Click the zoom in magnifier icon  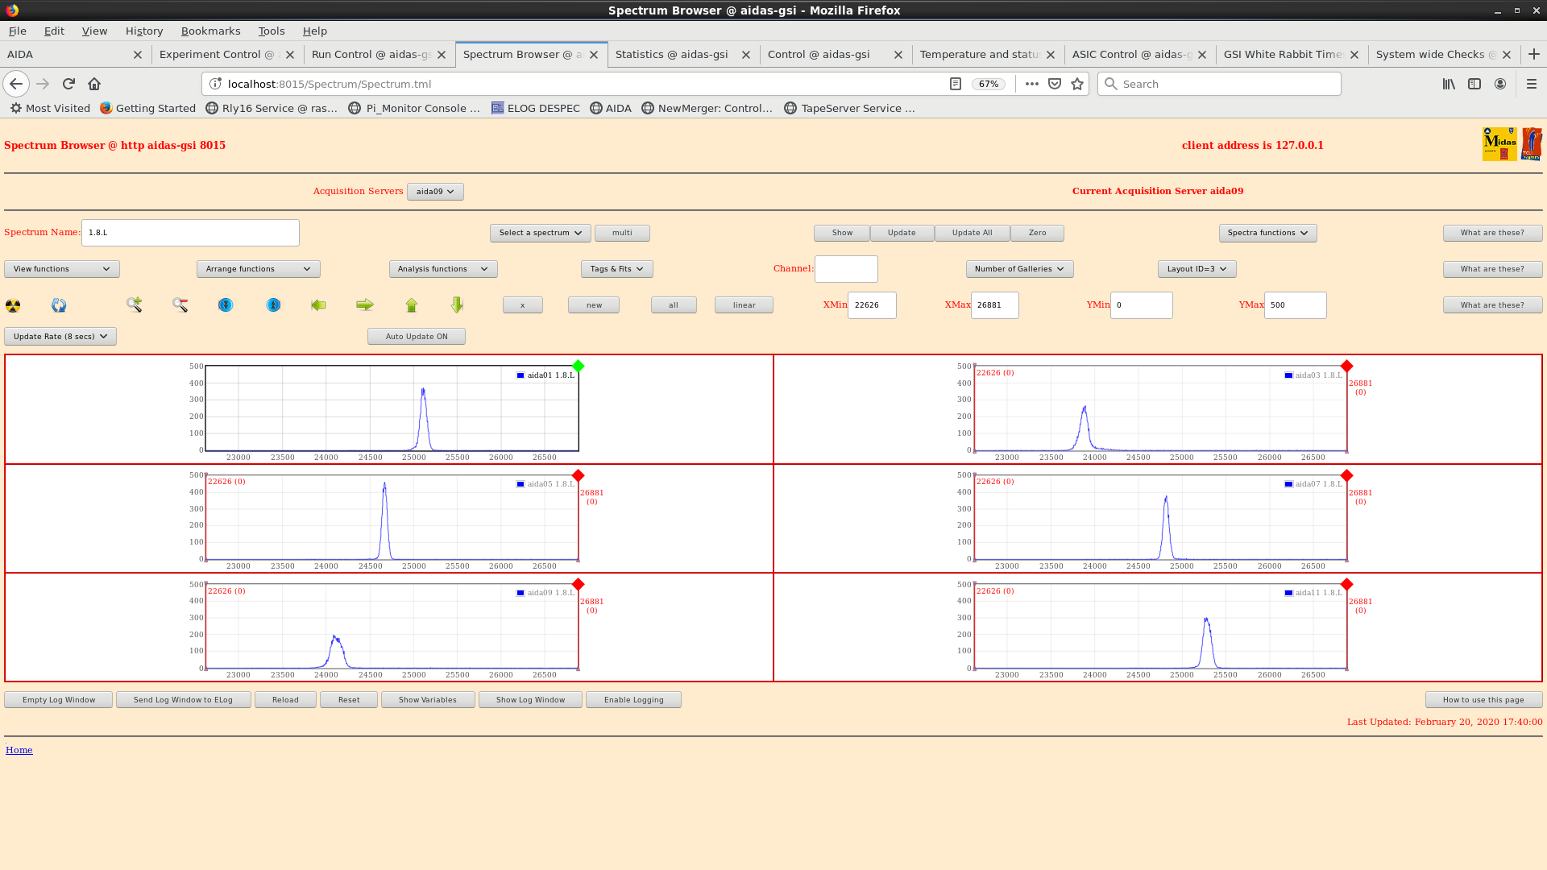134,304
